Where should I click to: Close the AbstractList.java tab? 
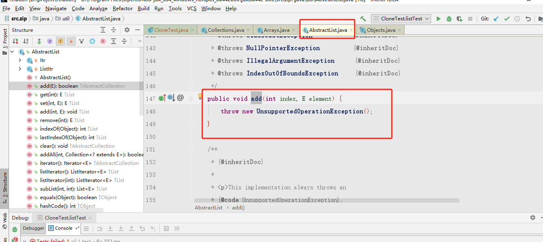point(351,30)
